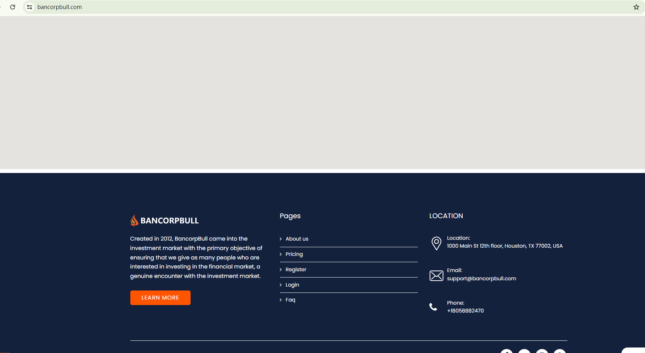The image size is (645, 353).
Task: Open the site information icon in address bar
Action: point(30,7)
